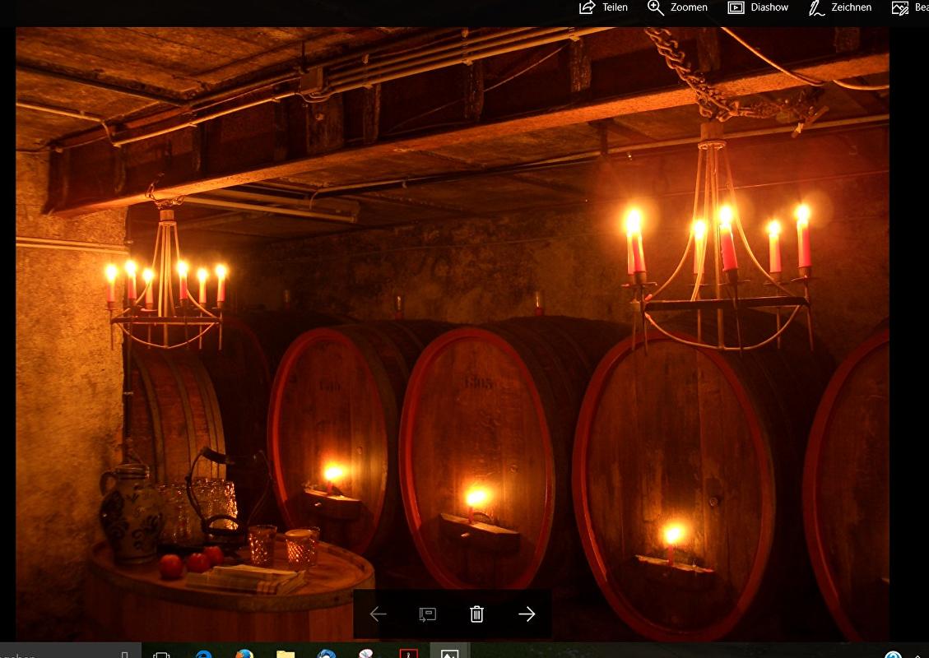
Task: Click blue globe icon right of File Explorer
Action: [x=327, y=654]
